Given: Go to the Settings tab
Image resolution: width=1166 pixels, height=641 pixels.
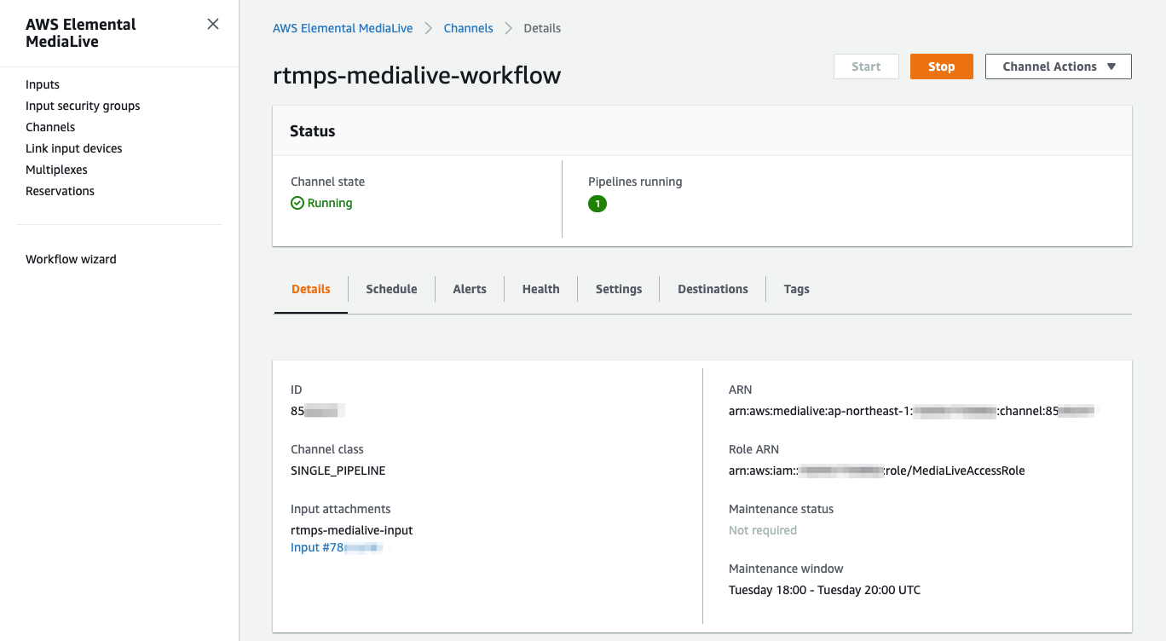Looking at the screenshot, I should coord(619,289).
